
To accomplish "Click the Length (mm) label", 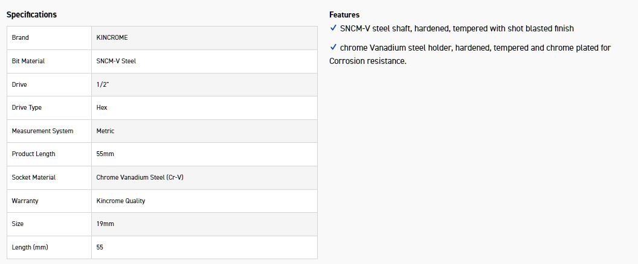I will click(x=30, y=247).
